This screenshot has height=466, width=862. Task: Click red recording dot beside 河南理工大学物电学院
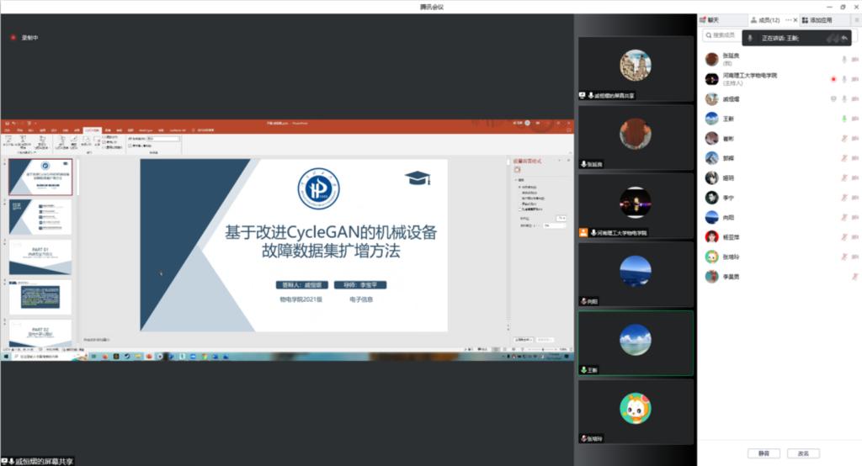833,79
